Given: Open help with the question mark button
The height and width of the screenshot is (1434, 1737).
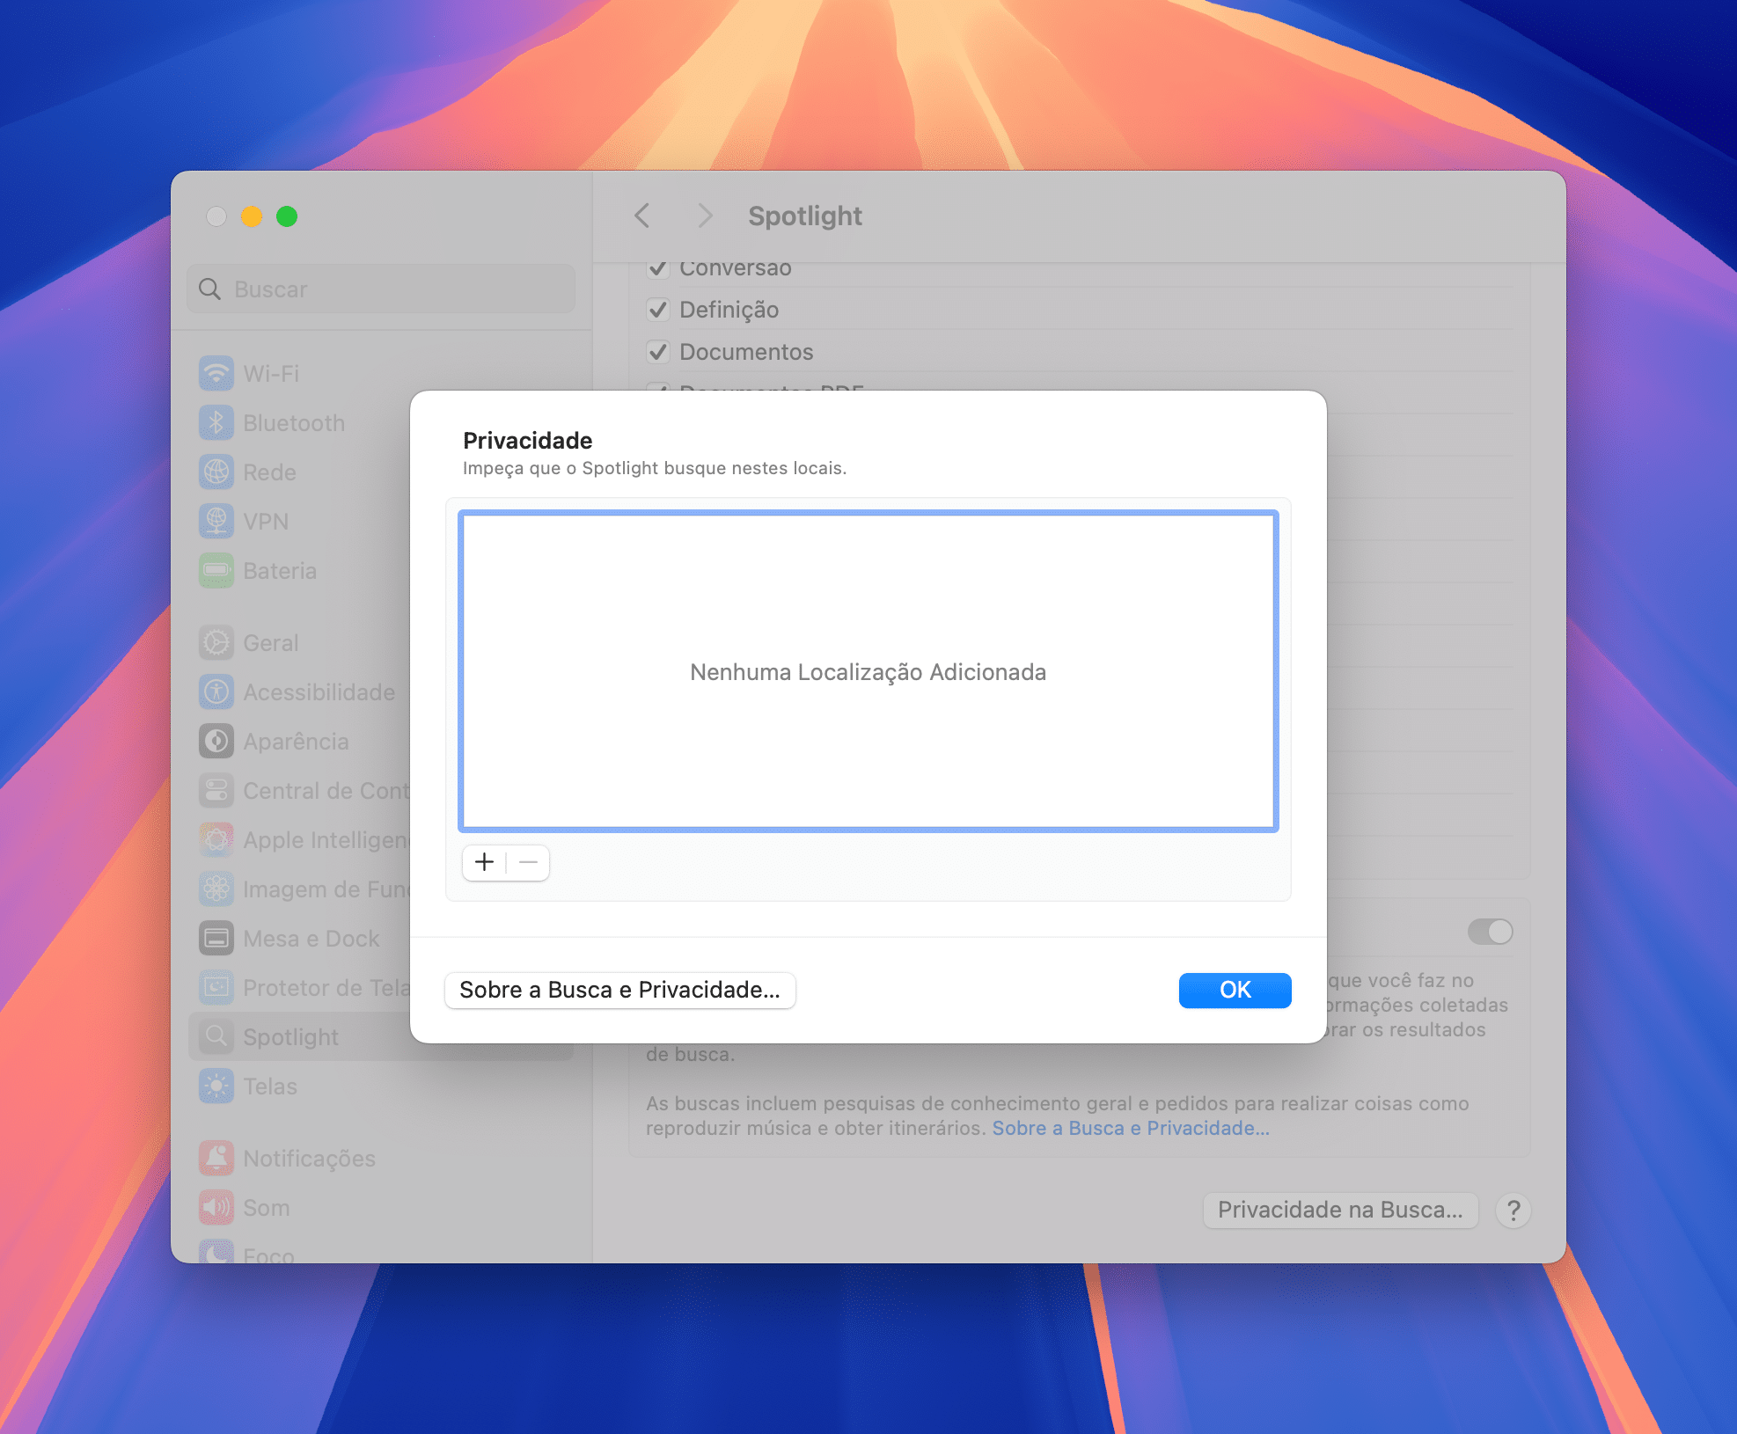Looking at the screenshot, I should click(1513, 1211).
